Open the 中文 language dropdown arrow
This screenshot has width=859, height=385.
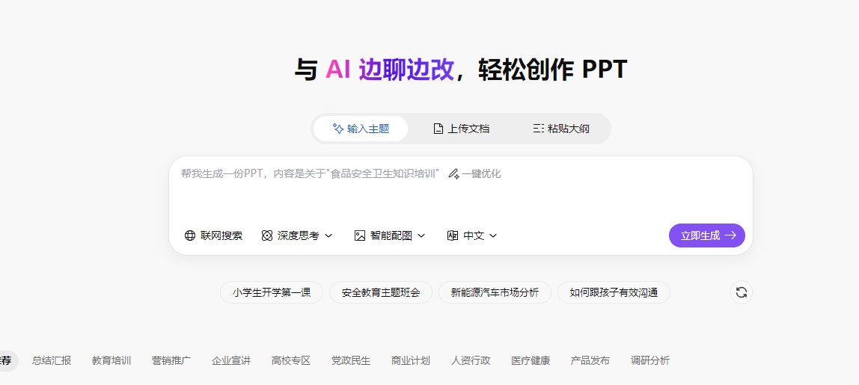493,235
